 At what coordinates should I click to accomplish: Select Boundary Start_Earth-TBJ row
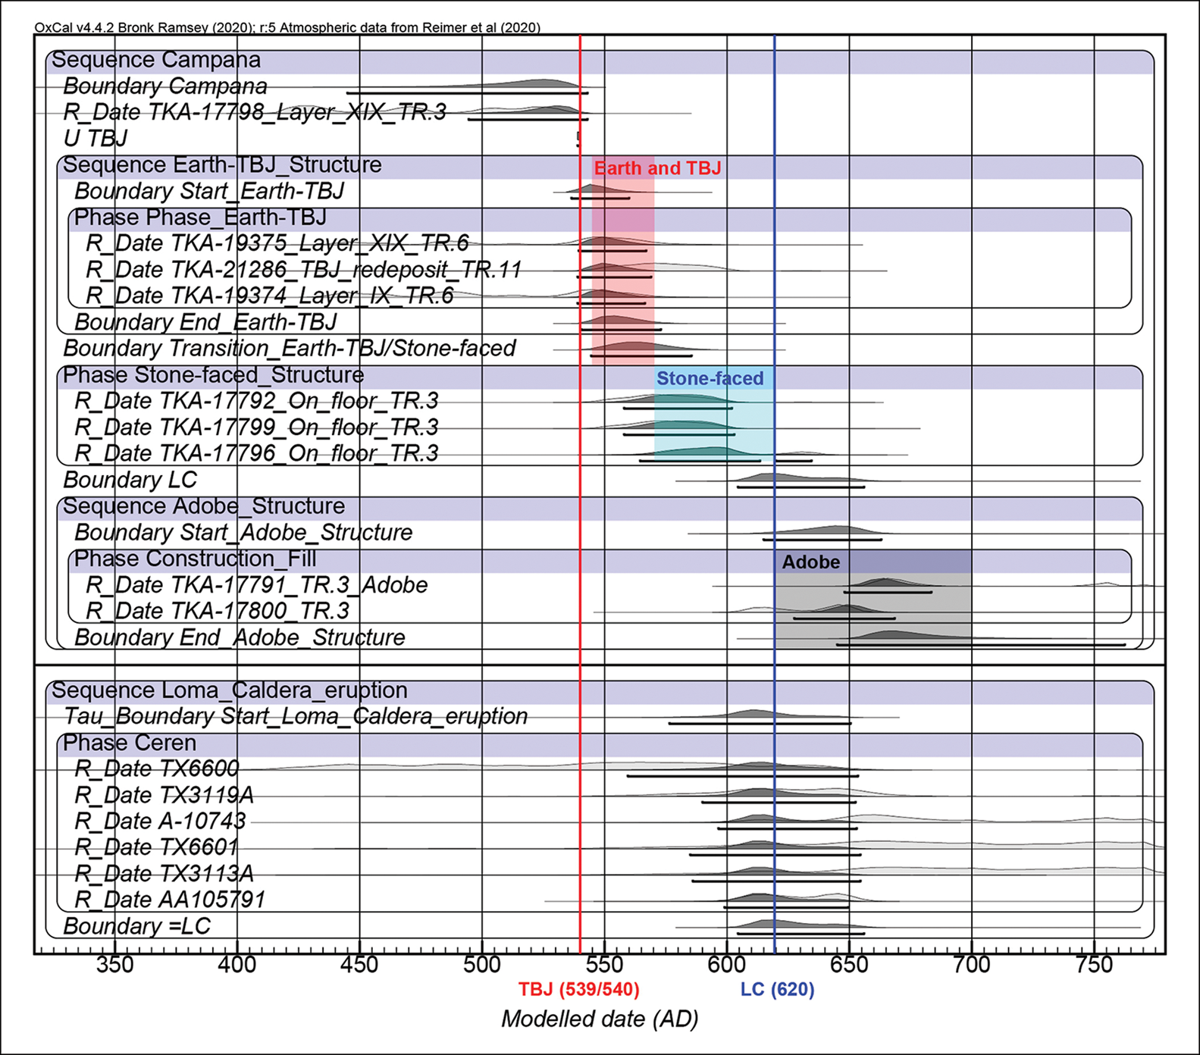coord(208,192)
